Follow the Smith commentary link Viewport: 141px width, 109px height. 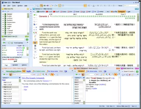(26, 87)
